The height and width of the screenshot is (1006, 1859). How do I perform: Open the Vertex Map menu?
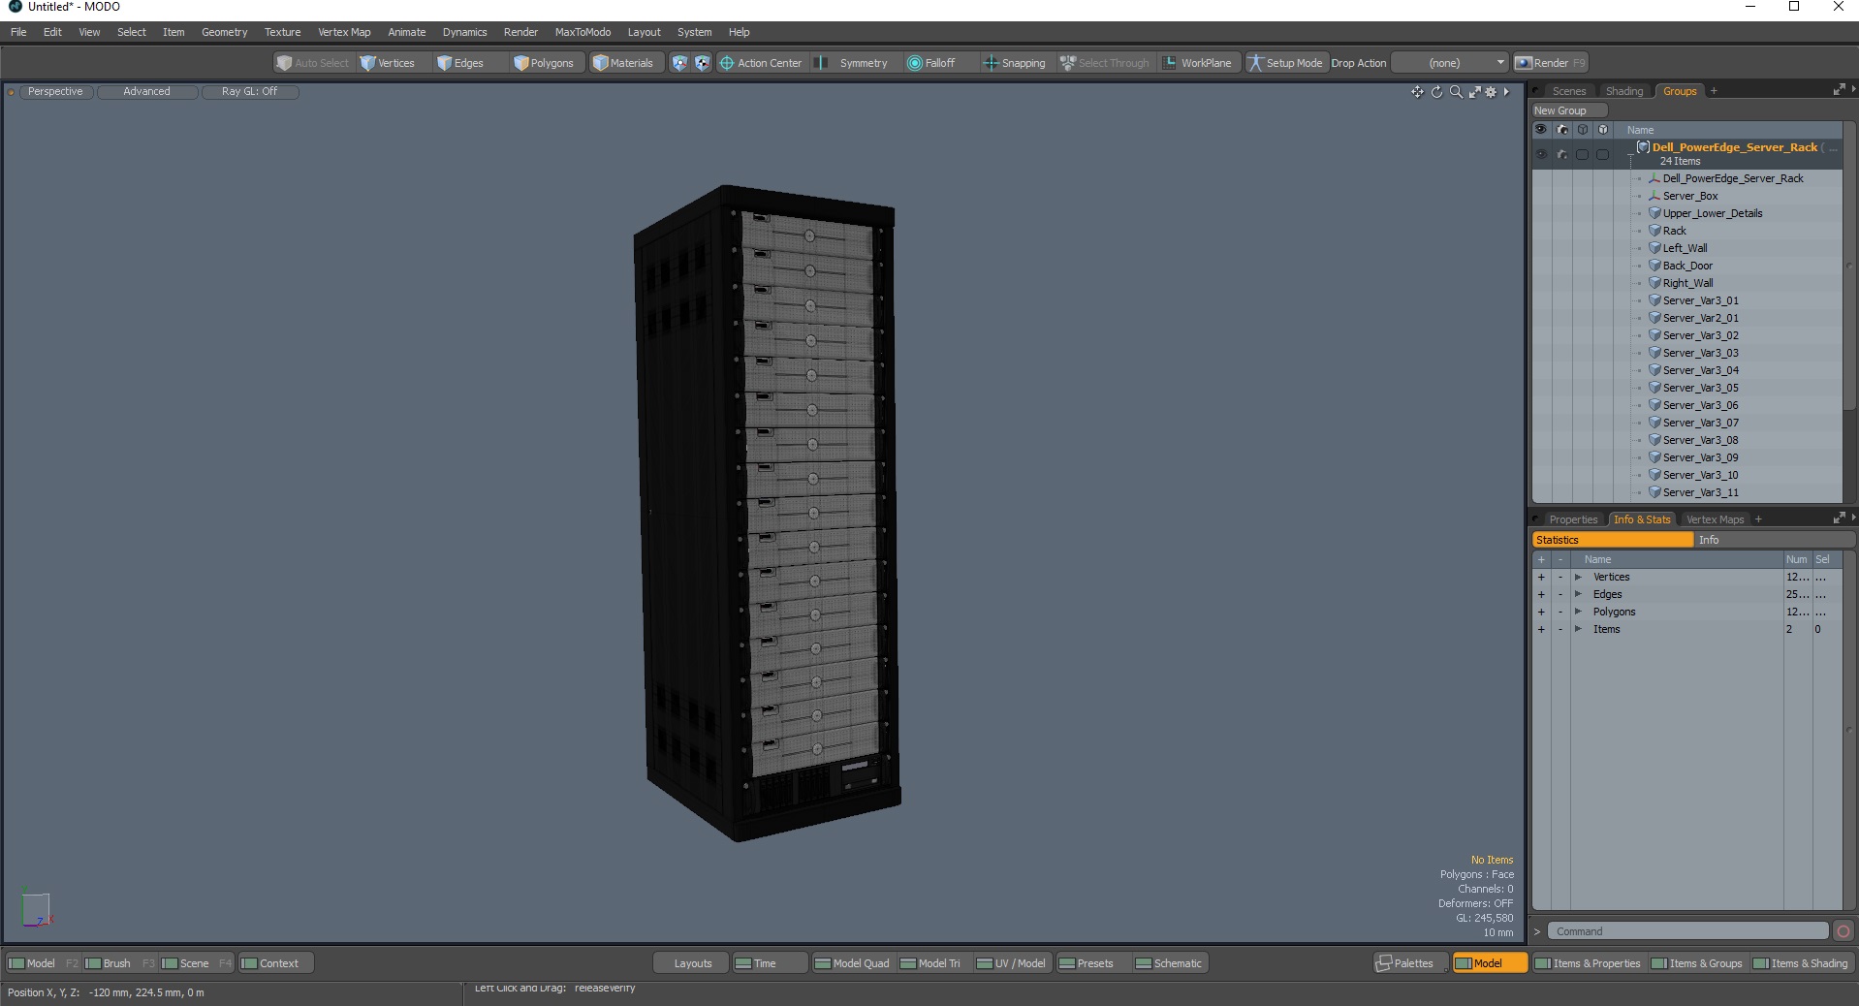click(x=344, y=32)
